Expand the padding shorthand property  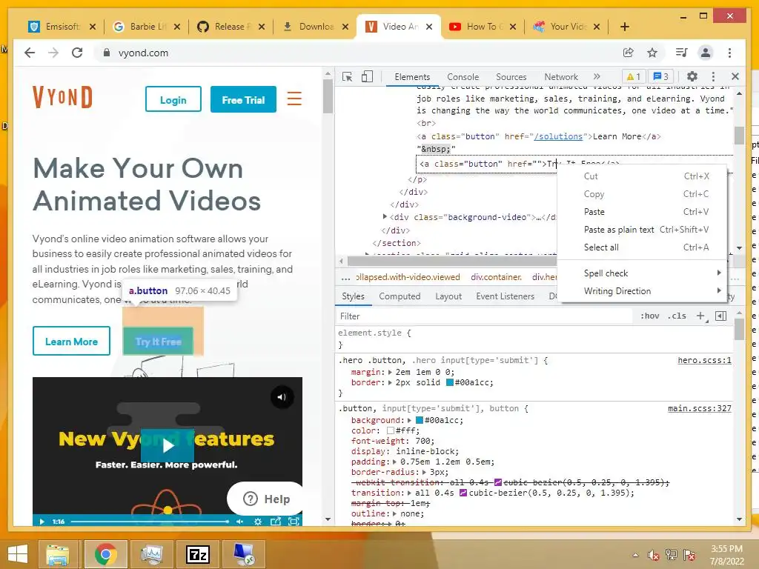[394, 462]
